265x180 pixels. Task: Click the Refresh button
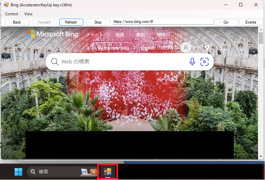point(71,22)
